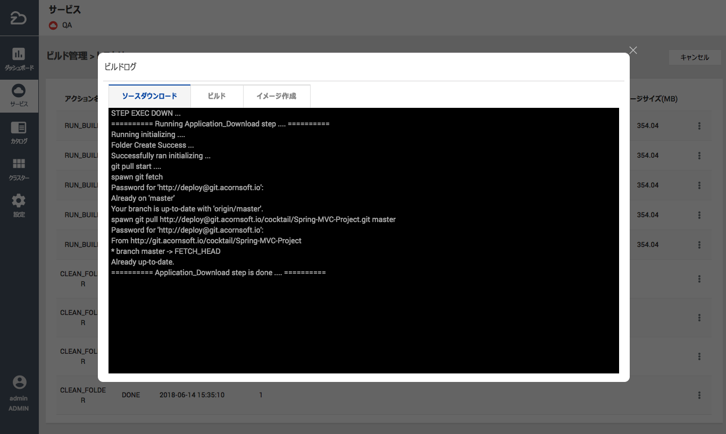Switch to the ソースダウンロード tab
Screen dimensions: 726x434
[149, 96]
